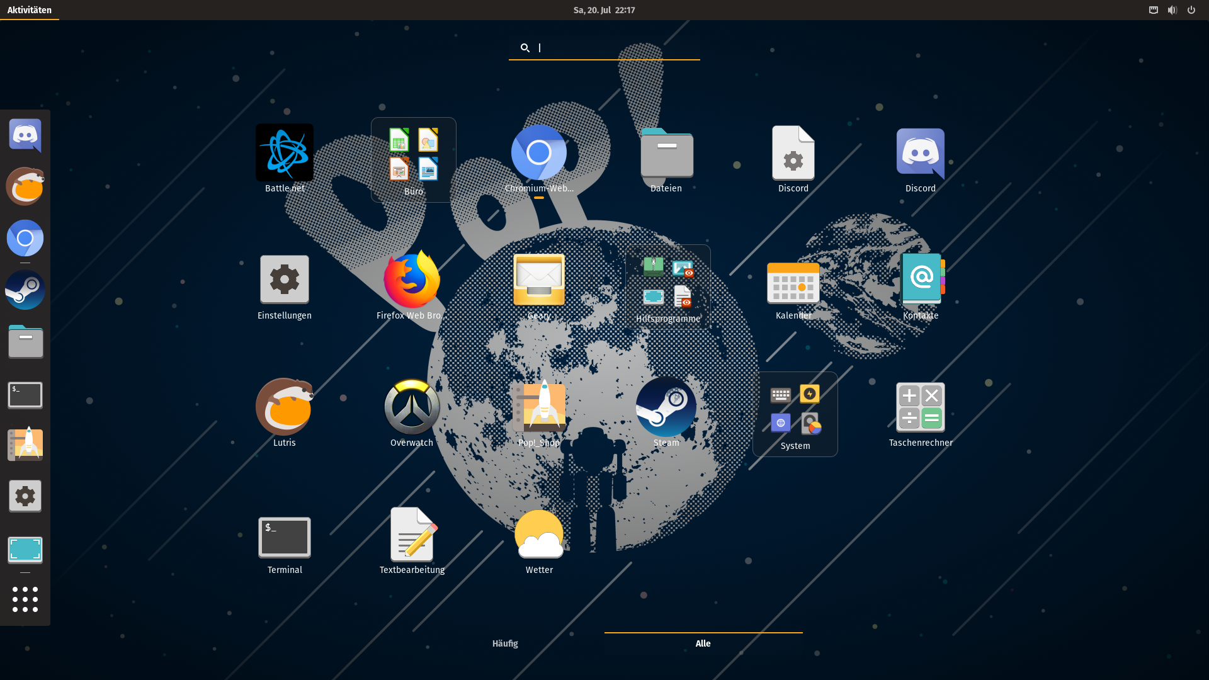This screenshot has height=680, width=1209.
Task: Open the Discord entry with the document-gear icon
Action: [x=793, y=159]
